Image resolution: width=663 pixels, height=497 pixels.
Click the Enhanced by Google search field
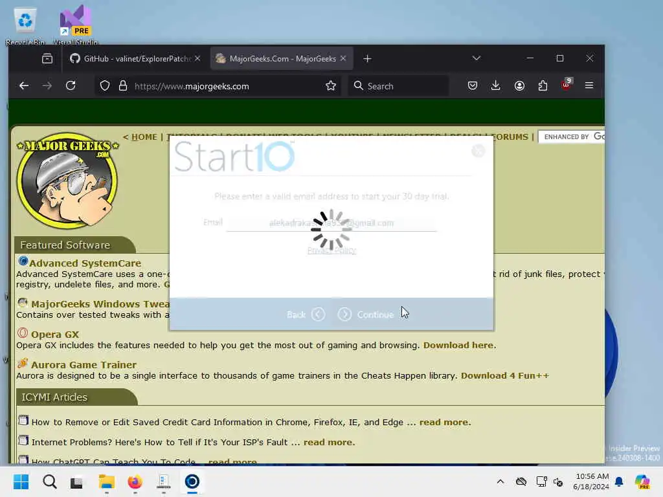pyautogui.click(x=571, y=137)
